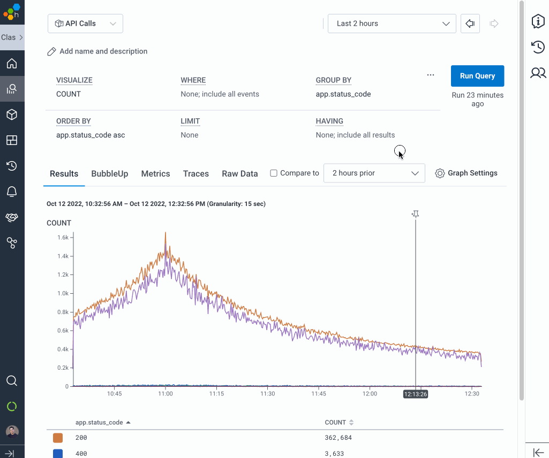This screenshot has width=549, height=458.
Task: Expand the Last 2 hours time picker
Action: pyautogui.click(x=392, y=24)
